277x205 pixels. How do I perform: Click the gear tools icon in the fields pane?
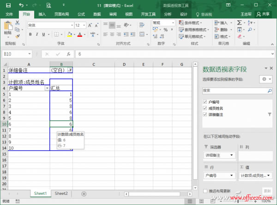tap(264, 79)
